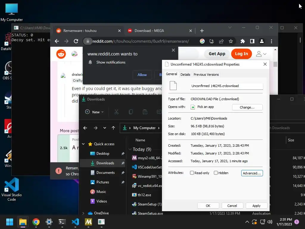Bookmark this page with the star icon
Viewport: 305px width, 229px height.
[x=231, y=41]
